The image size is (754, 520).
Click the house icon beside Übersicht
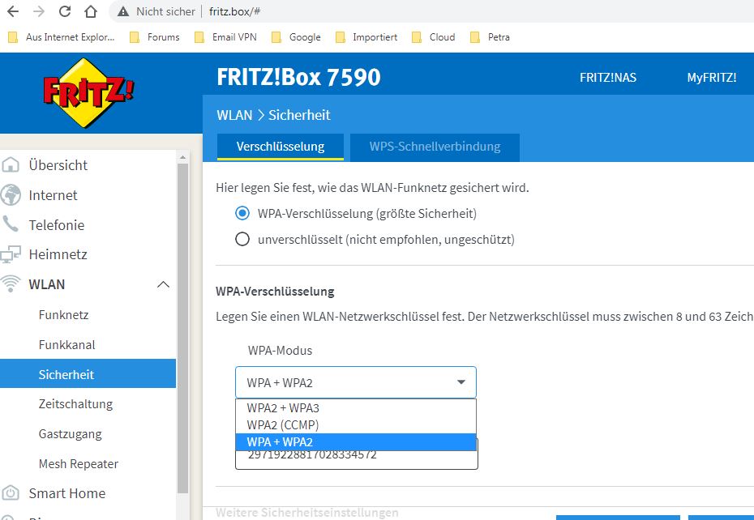click(10, 165)
